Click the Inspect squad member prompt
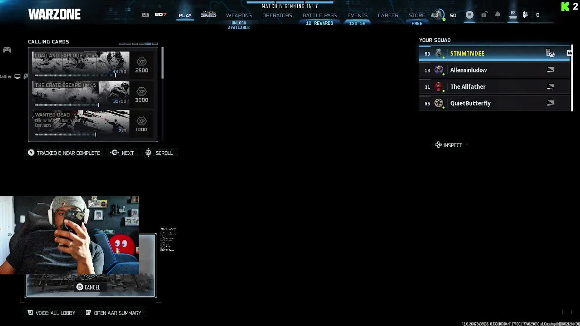This screenshot has height=326, width=580. click(x=449, y=145)
